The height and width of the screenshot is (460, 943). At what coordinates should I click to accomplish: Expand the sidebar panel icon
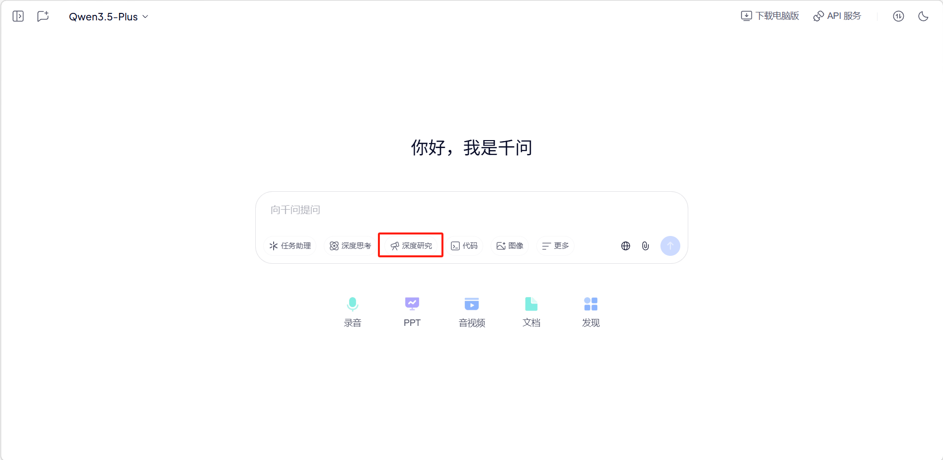(x=18, y=16)
